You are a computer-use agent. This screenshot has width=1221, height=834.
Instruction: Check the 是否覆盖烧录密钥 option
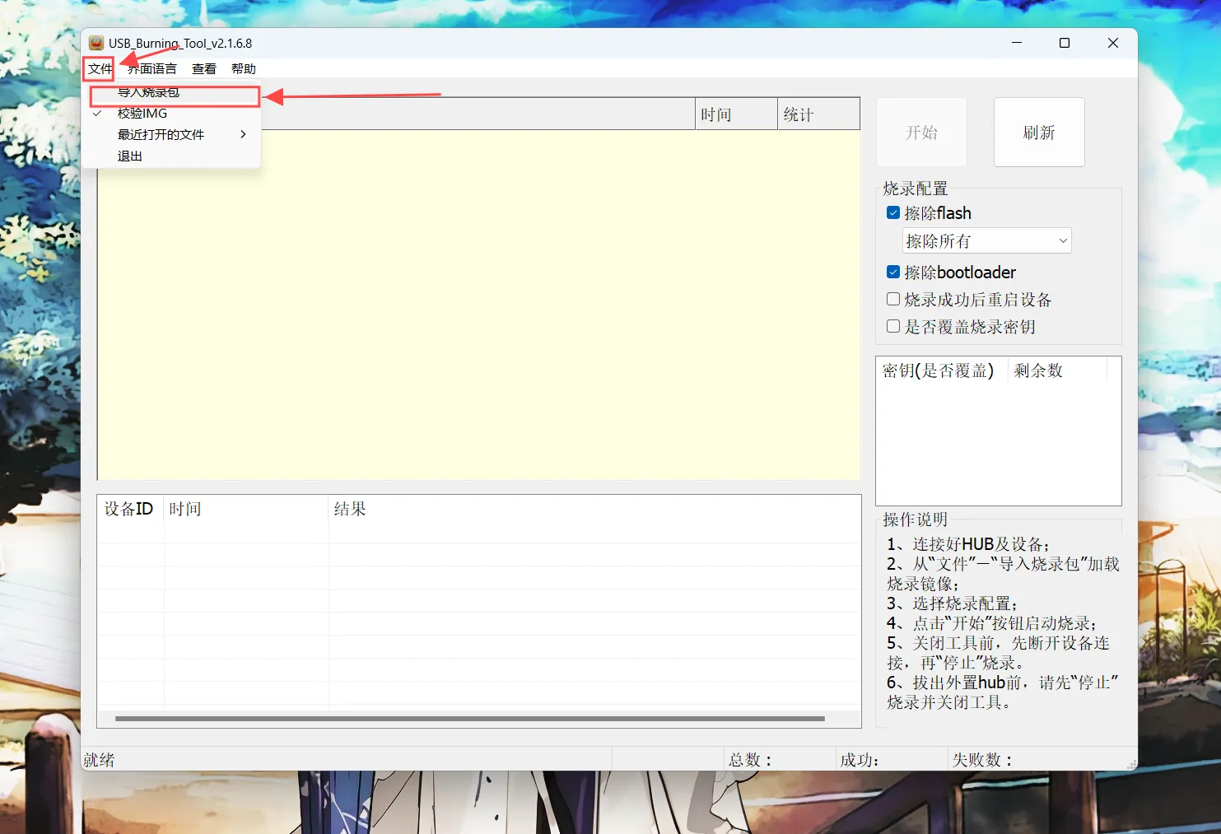point(893,327)
